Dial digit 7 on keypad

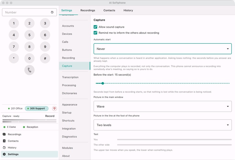[x=14, y=47]
